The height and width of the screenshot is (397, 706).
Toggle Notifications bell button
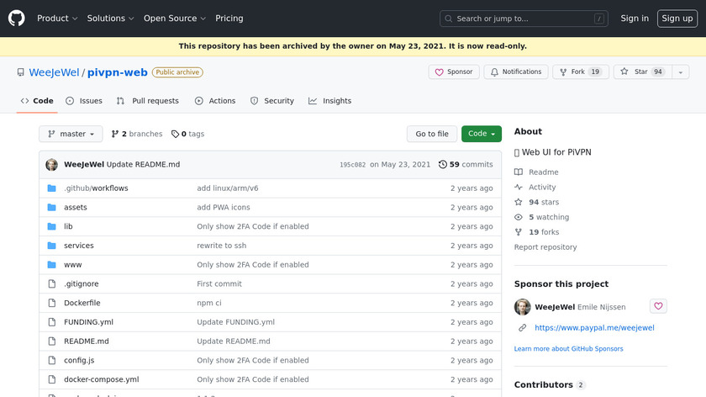(x=516, y=72)
